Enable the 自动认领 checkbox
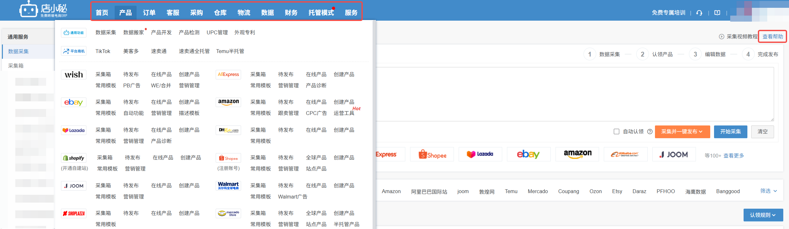The height and width of the screenshot is (229, 789). tap(617, 131)
